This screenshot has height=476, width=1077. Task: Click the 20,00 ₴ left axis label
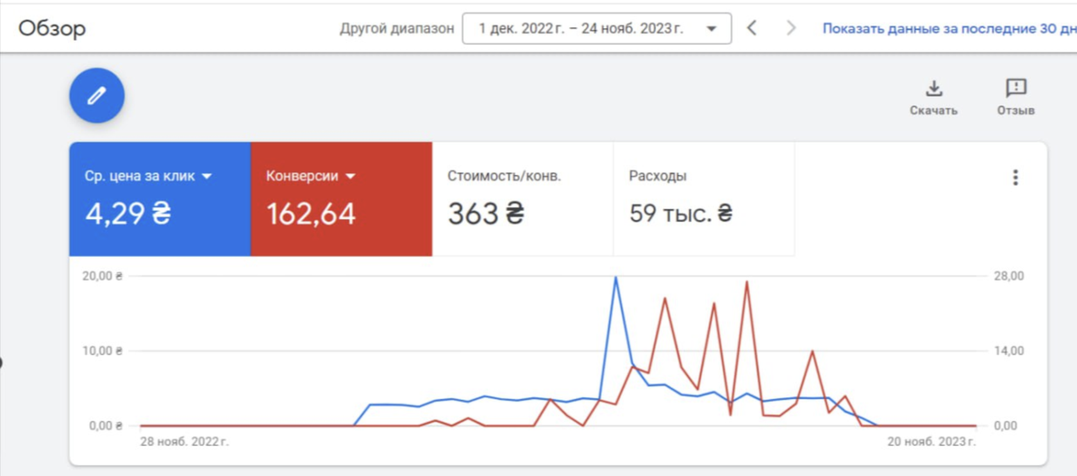click(x=102, y=276)
